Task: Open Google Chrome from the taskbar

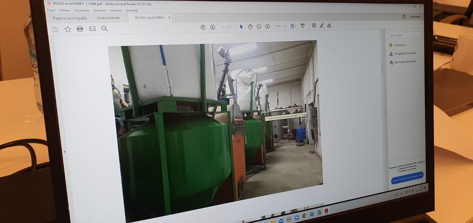Action: (x=304, y=216)
